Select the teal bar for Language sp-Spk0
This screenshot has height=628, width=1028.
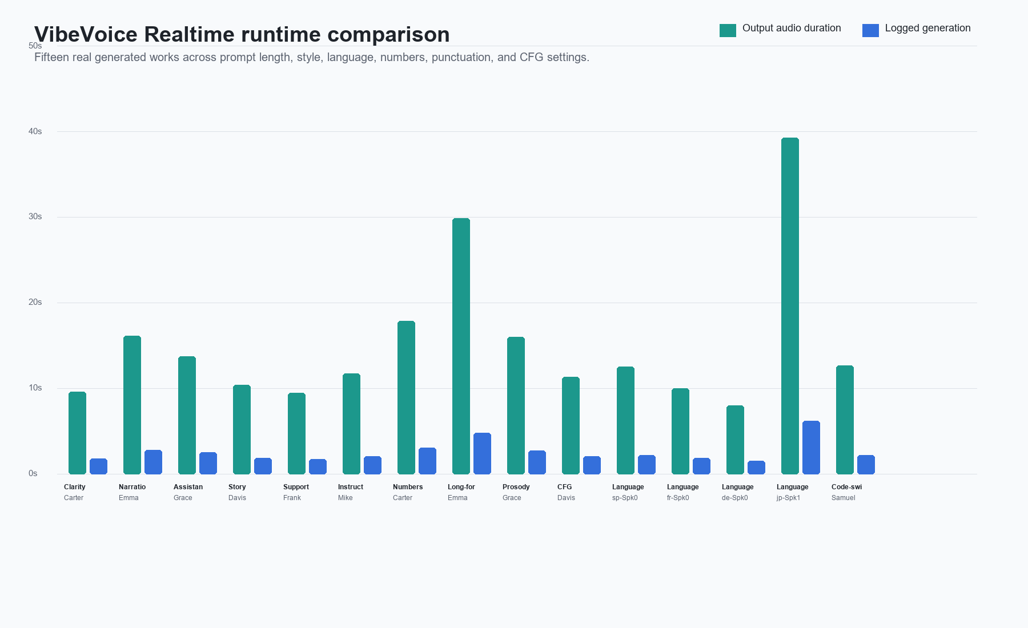[x=625, y=420]
